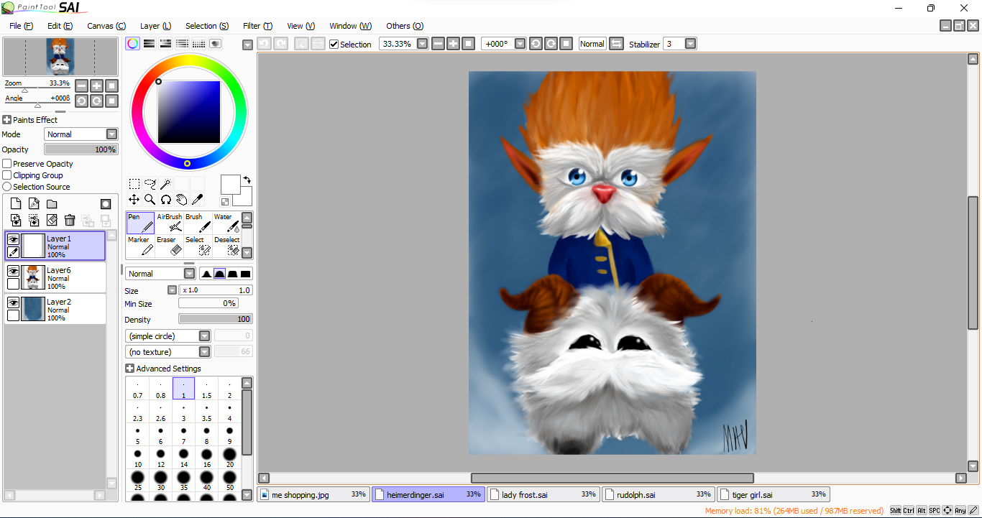Select the 50 brush size preset

pyautogui.click(x=230, y=481)
